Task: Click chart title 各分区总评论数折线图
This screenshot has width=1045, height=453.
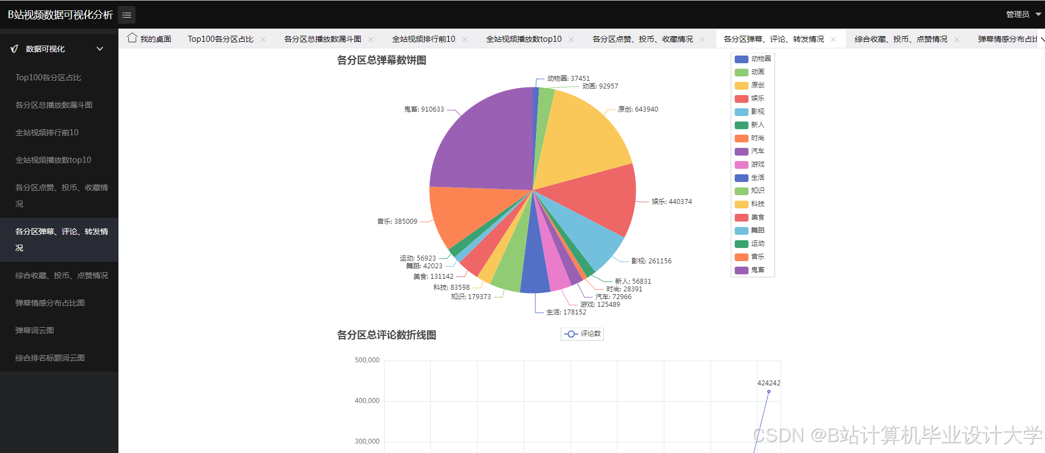Action: coord(387,335)
